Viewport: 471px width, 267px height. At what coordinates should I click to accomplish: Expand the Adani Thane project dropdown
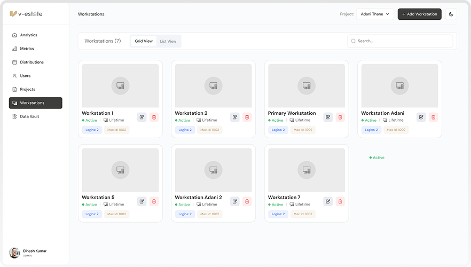pyautogui.click(x=375, y=14)
